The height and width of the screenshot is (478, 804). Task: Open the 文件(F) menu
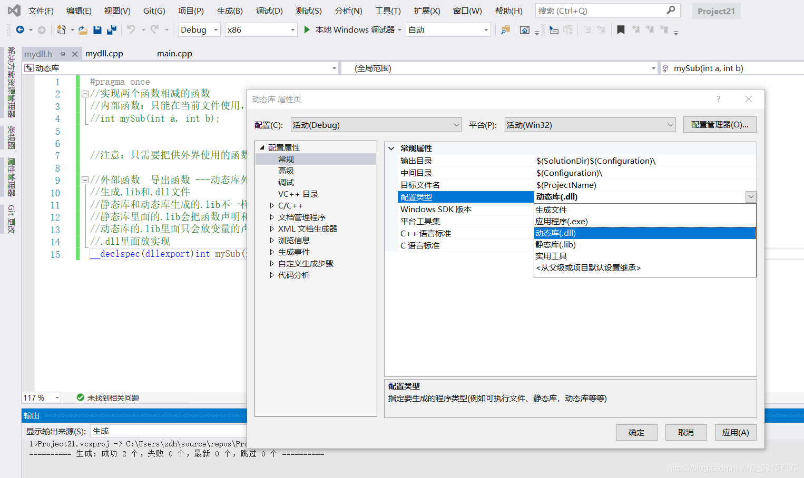pos(41,11)
